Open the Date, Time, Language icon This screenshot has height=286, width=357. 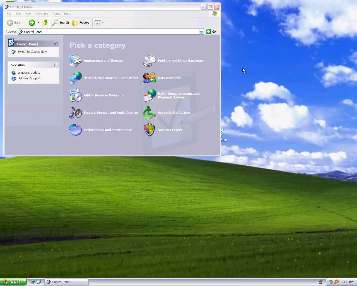(149, 95)
